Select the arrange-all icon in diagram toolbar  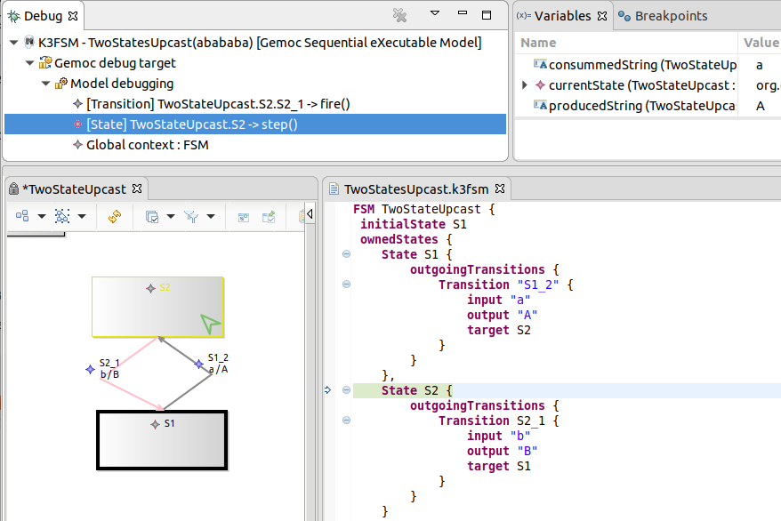(x=22, y=216)
